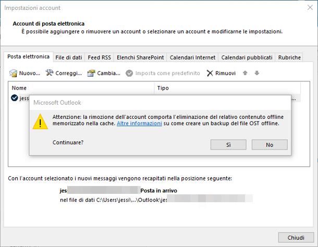Viewport: 318px width, 247px height.
Task: Switch to Elenchi SharePoint tab
Action: [x=140, y=58]
